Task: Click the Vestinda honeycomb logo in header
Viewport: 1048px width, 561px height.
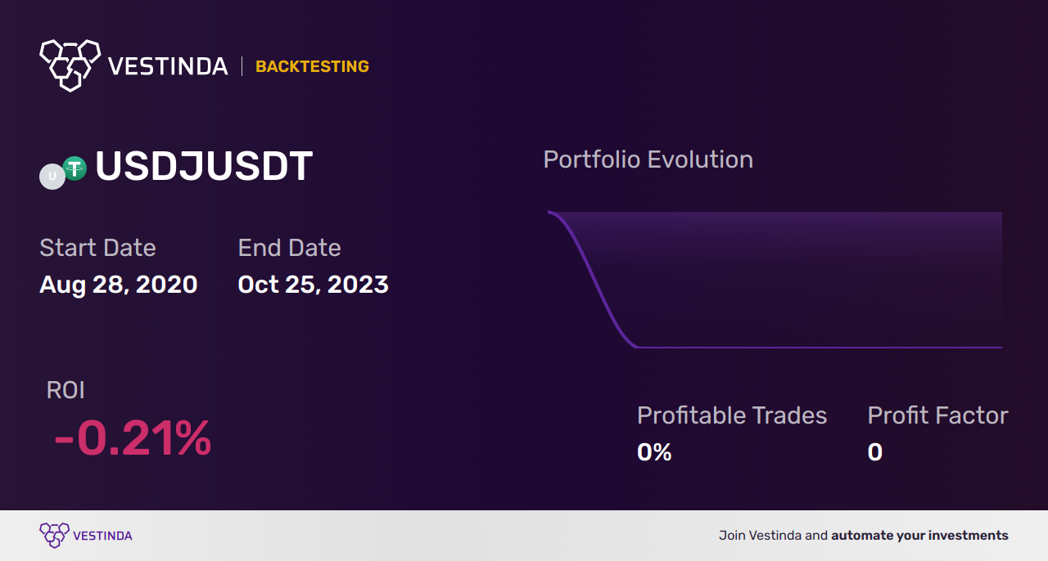Action: click(70, 64)
